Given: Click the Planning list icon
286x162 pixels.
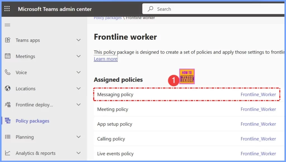Looking at the screenshot, I should tap(8, 137).
